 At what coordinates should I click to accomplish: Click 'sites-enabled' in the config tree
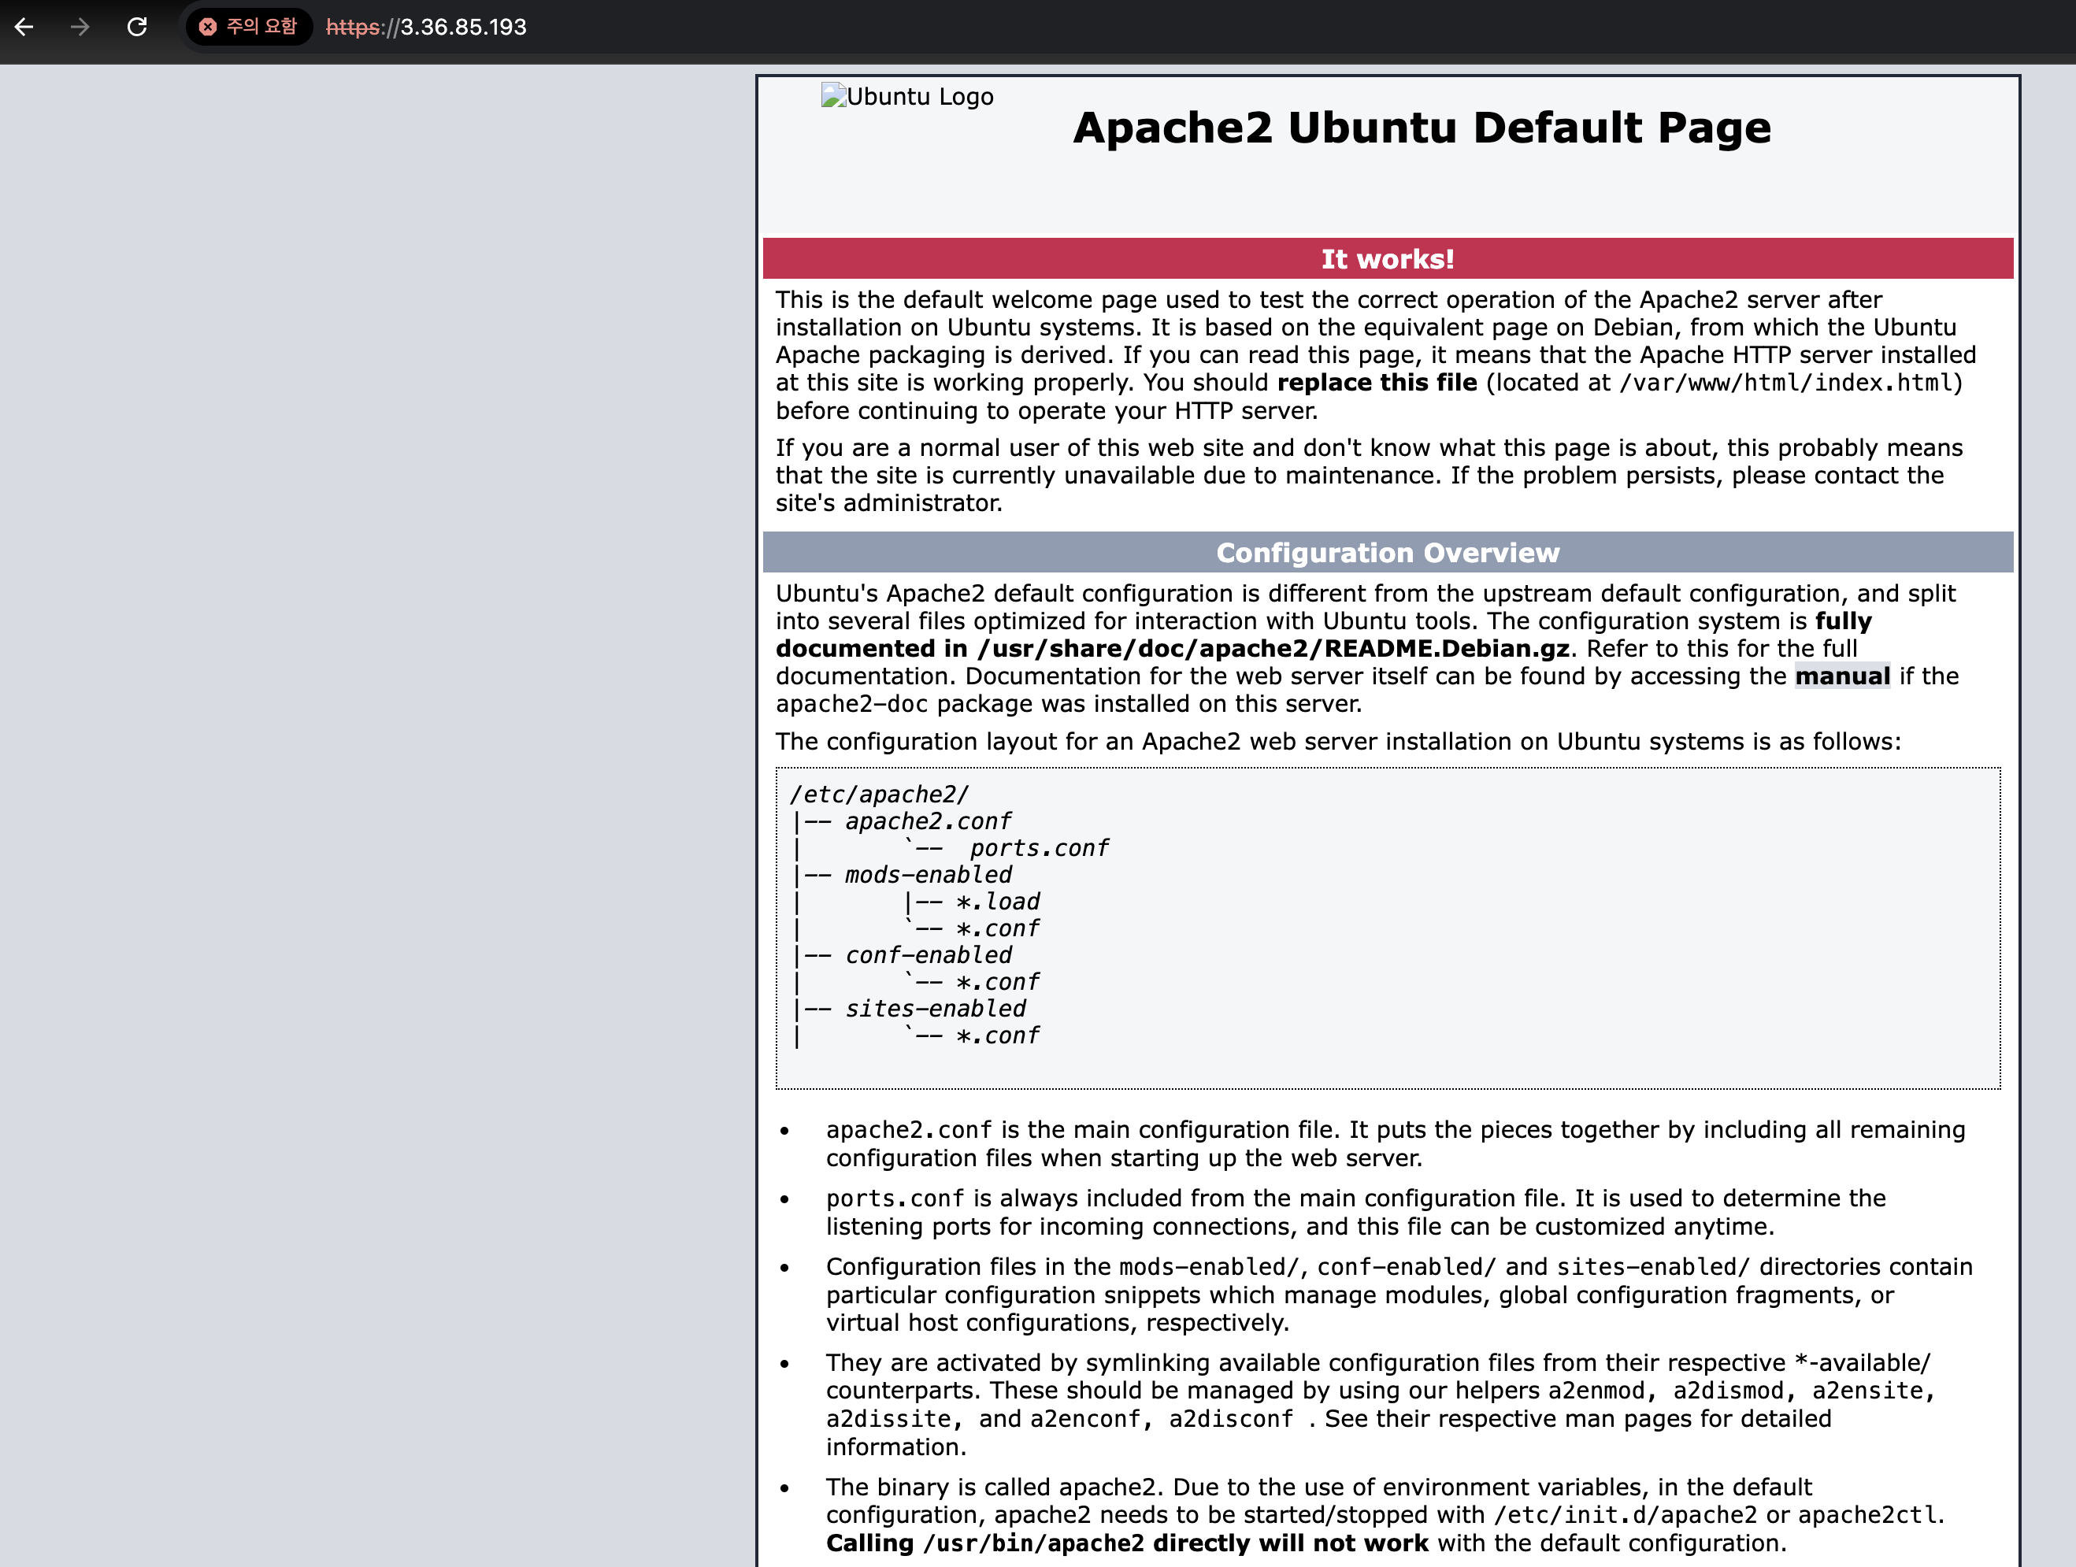[x=935, y=1009]
